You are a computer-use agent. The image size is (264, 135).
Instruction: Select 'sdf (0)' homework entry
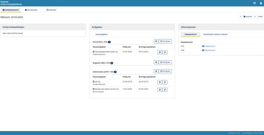(97, 82)
